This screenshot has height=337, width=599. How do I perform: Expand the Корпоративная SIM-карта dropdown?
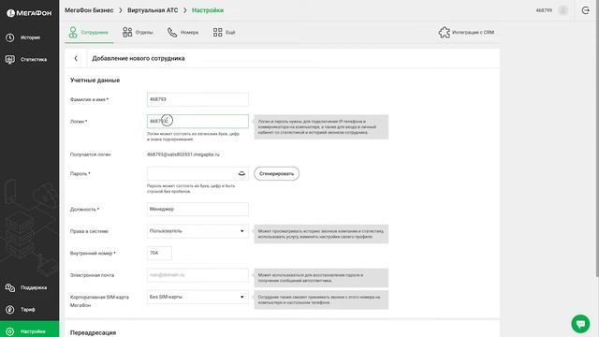[x=197, y=297]
